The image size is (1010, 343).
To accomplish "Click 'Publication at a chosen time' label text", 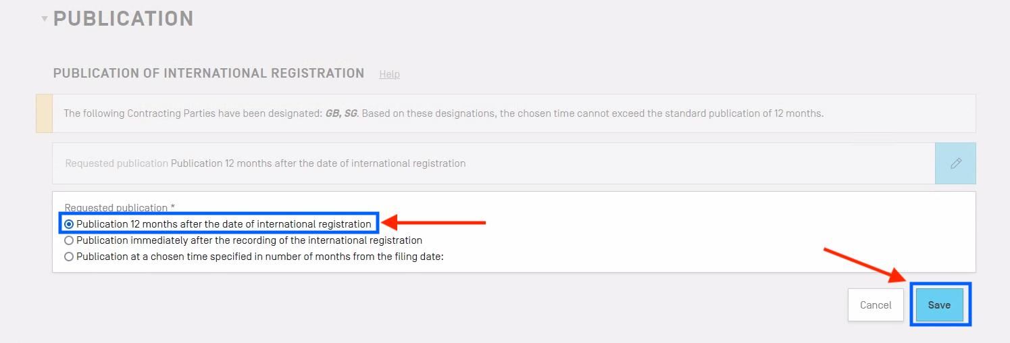I will click(259, 257).
